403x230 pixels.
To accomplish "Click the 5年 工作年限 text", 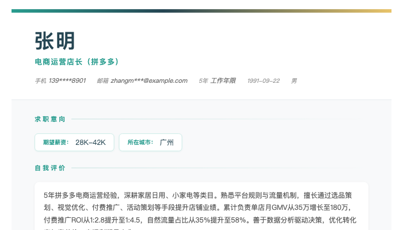I will click(217, 80).
